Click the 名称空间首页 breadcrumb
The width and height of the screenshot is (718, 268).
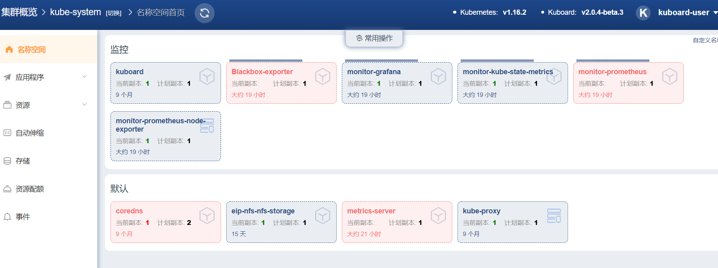pos(160,13)
